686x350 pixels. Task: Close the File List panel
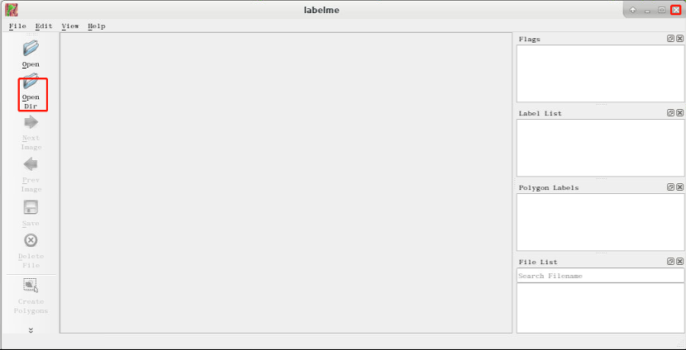(679, 262)
